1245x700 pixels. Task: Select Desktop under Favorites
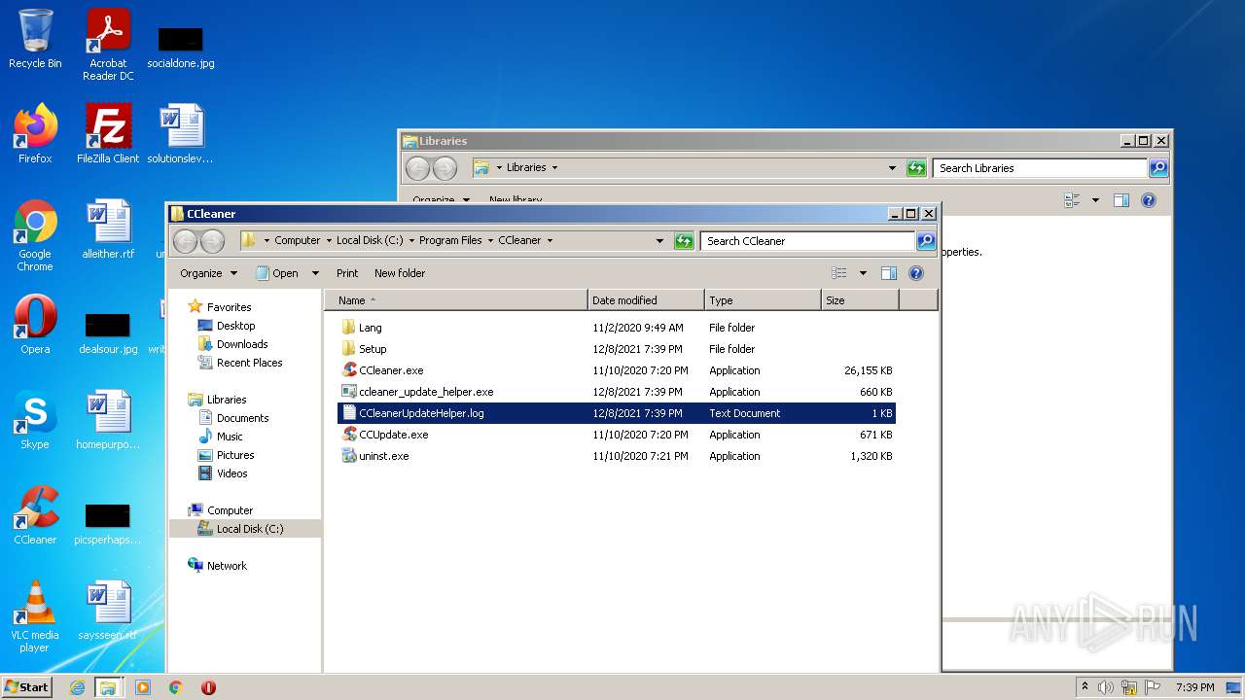tap(235, 326)
